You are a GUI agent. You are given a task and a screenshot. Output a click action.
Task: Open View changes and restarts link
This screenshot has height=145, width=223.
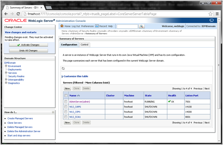tap(21, 32)
